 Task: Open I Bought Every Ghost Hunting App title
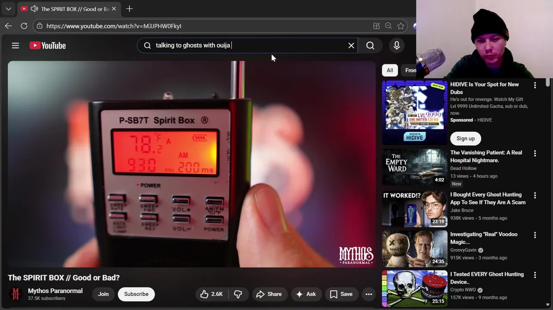coord(488,198)
